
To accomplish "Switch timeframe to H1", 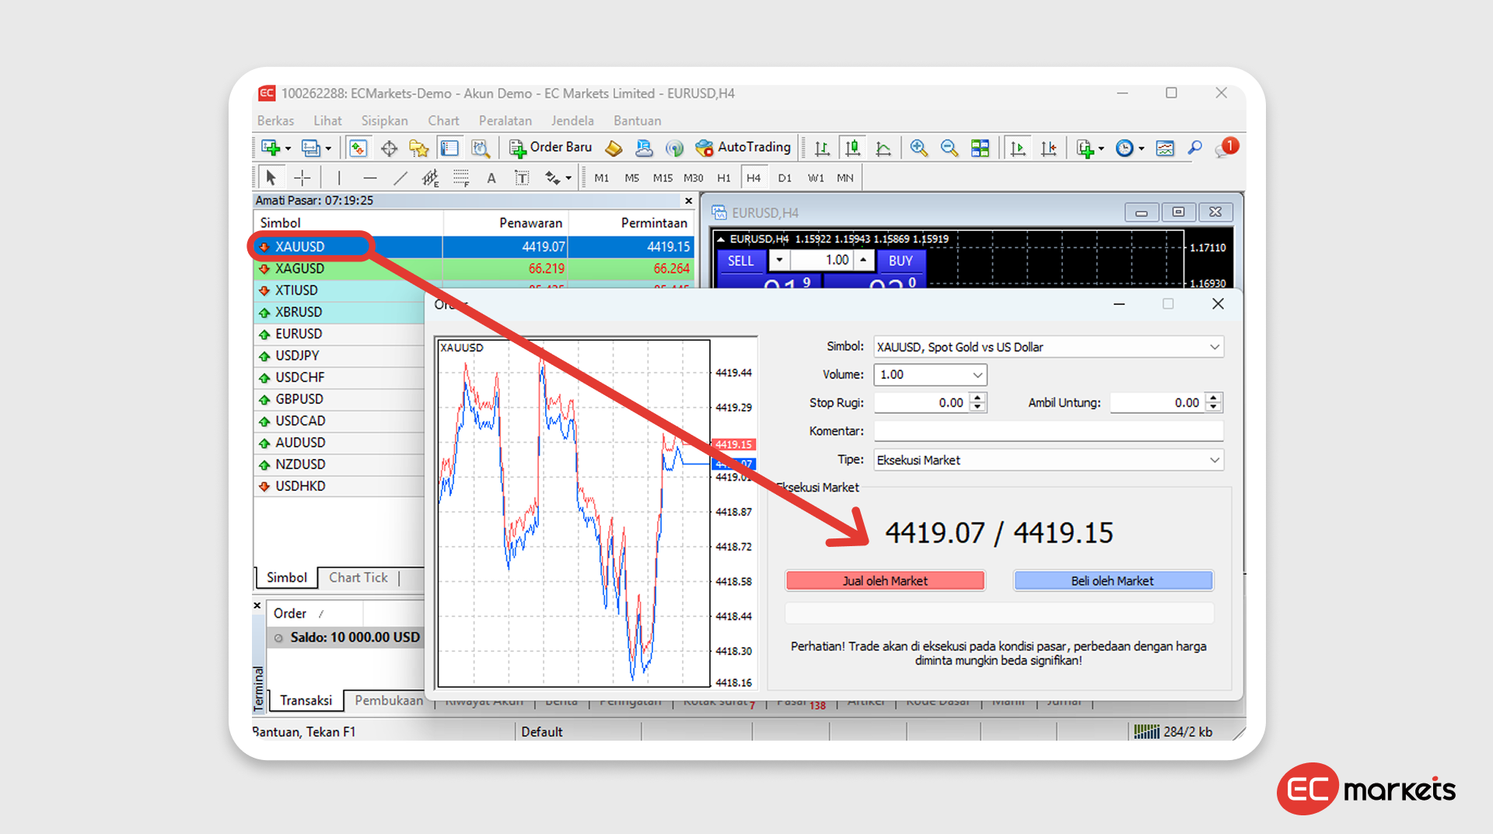I will click(724, 178).
